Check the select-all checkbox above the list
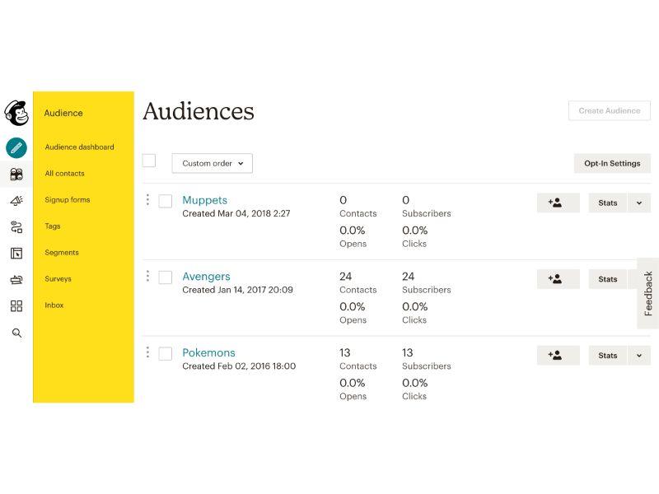 [x=149, y=161]
